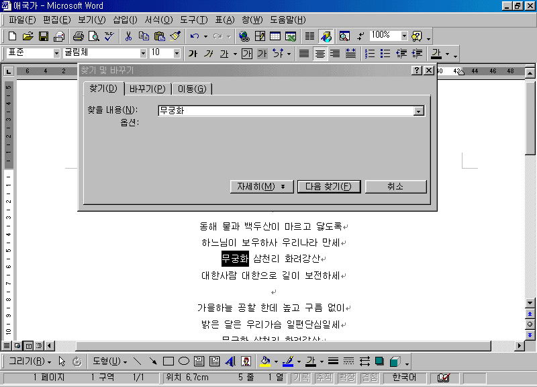Switch to the outline view button
Viewport: 537px width, 387px height.
pos(39,346)
